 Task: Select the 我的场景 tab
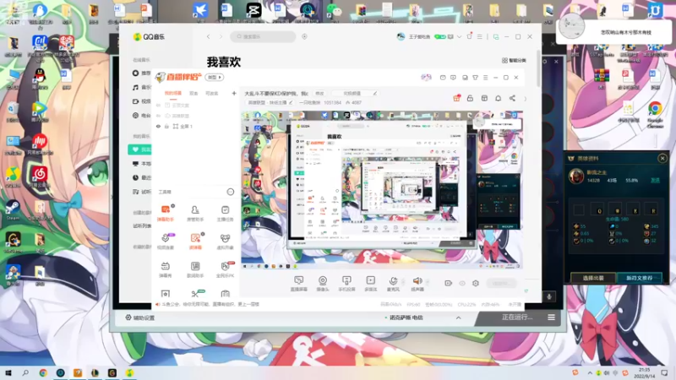[x=173, y=93]
